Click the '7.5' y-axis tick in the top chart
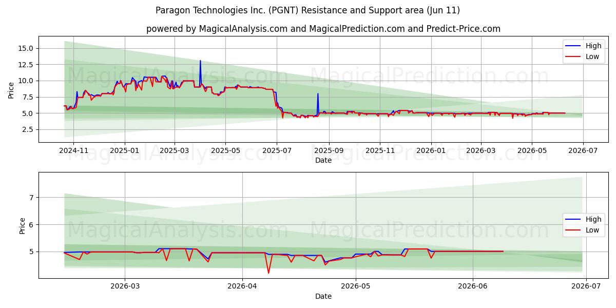616x308 pixels. 29,97
